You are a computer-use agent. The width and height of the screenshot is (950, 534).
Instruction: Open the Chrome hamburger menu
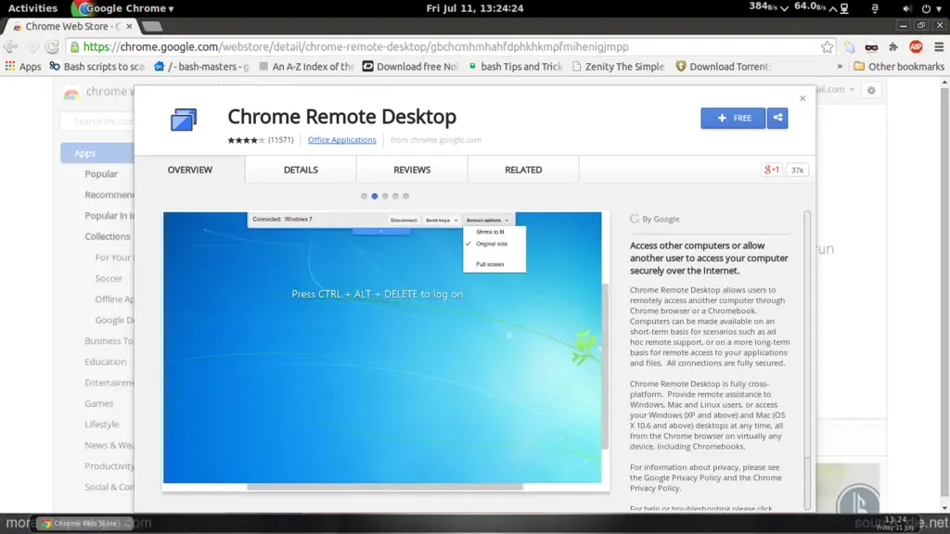pyautogui.click(x=939, y=46)
